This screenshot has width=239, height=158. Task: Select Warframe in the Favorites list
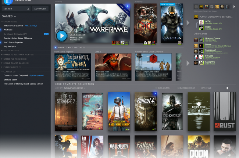[x=8, y=30]
